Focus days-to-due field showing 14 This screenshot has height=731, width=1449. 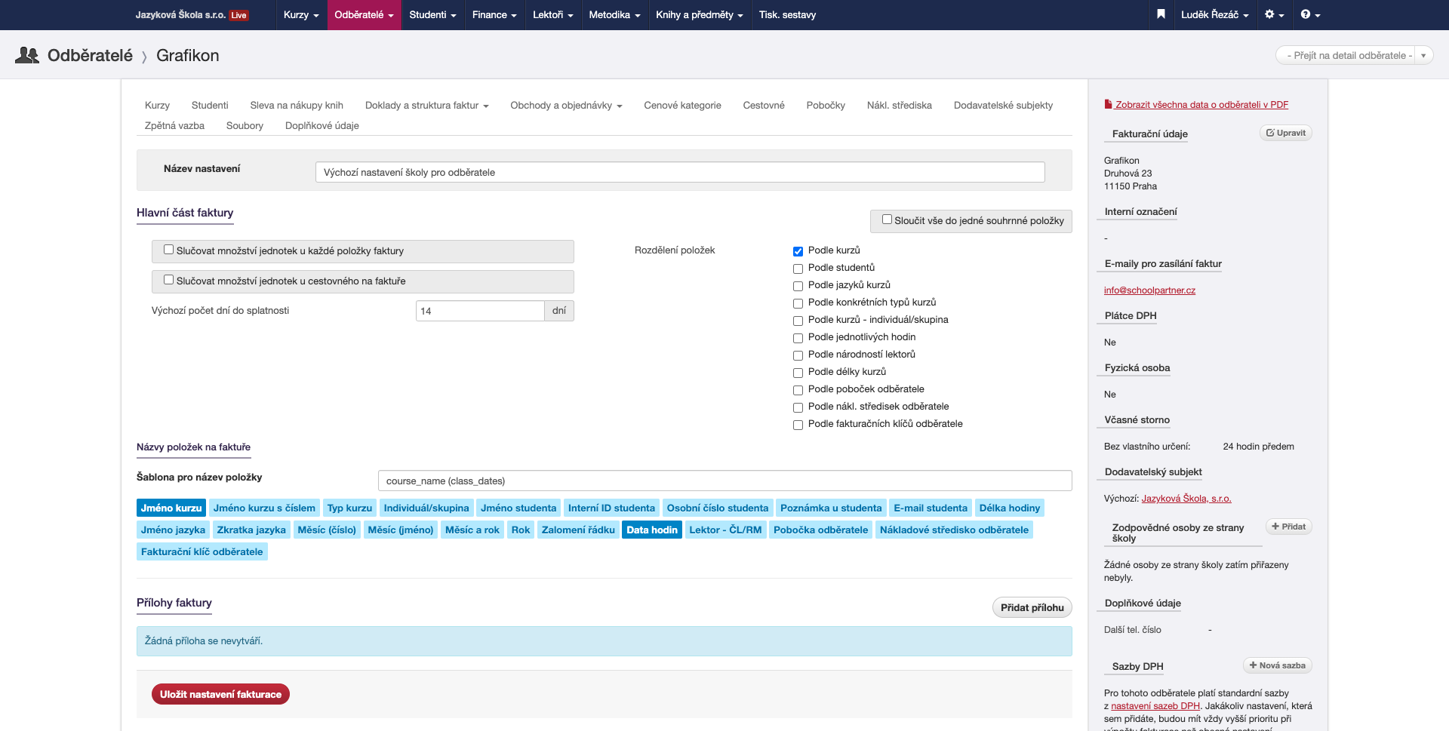[480, 311]
